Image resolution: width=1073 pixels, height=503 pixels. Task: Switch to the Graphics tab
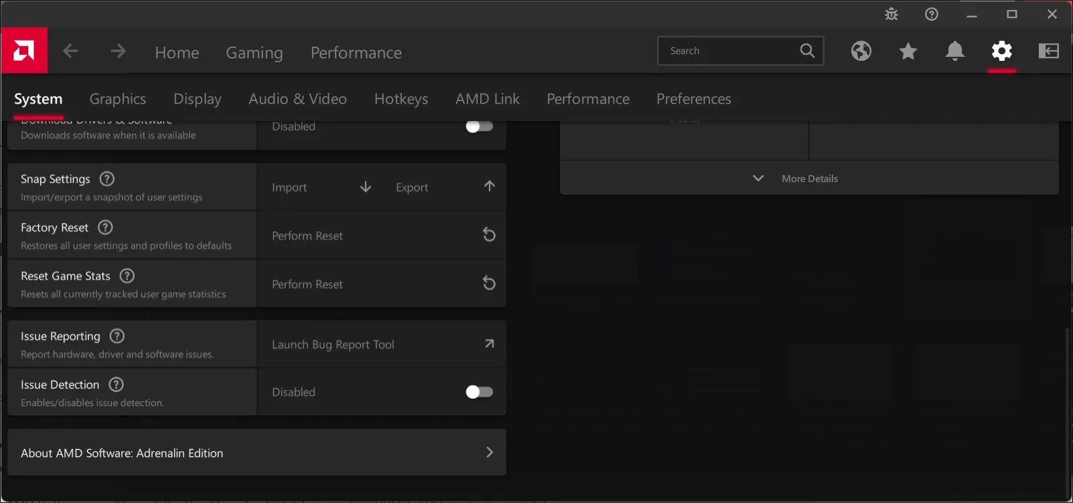pos(118,99)
